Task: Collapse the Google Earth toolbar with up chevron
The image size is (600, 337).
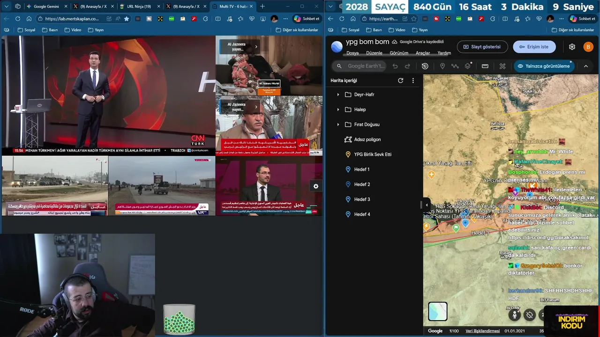Action: [x=585, y=66]
